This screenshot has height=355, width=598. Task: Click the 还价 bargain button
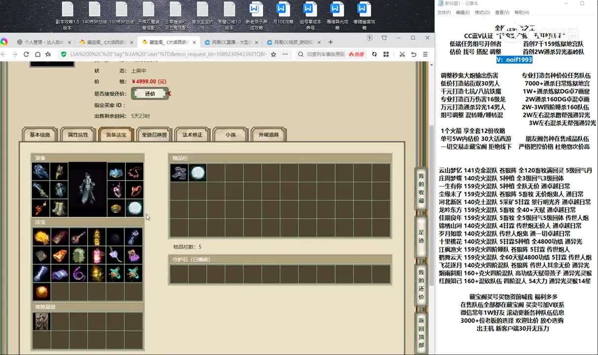[150, 94]
